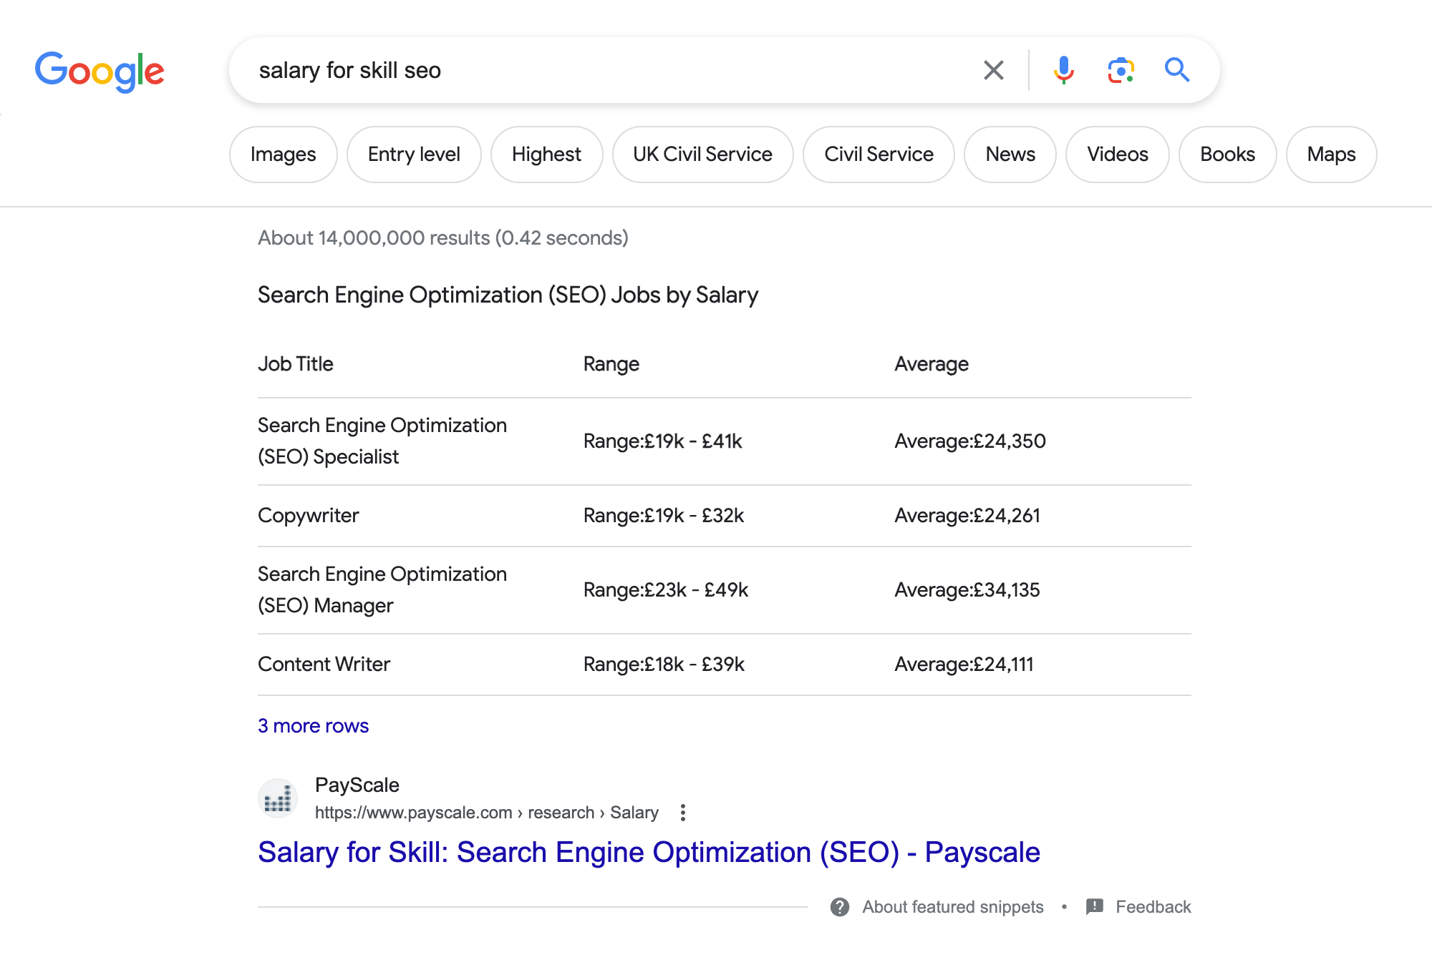1432x980 pixels.
Task: Click the 'Range' column header
Action: pyautogui.click(x=611, y=364)
